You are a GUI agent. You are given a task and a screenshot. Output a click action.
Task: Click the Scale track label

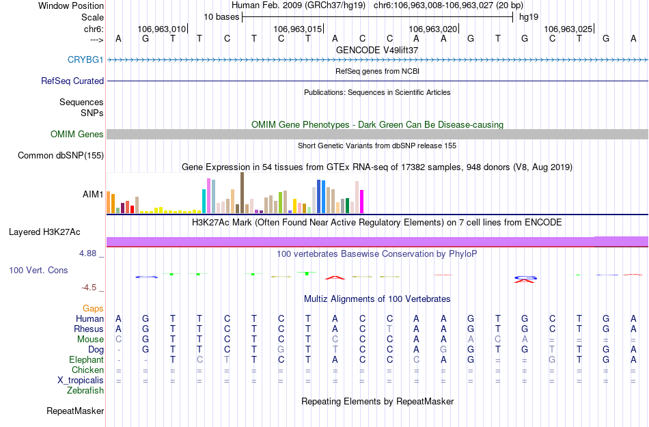click(93, 17)
